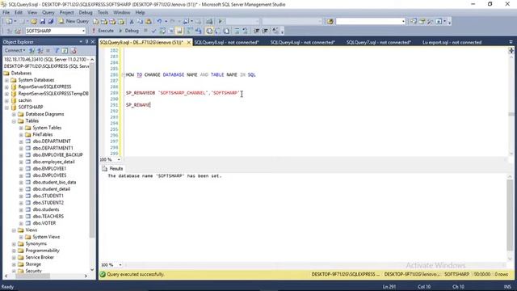Toggle auto-hide pin on Object Explorer

[86, 41]
